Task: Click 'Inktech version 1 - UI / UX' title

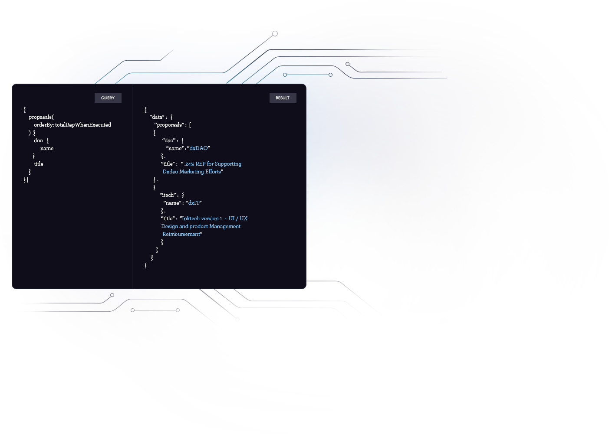Action: 214,219
